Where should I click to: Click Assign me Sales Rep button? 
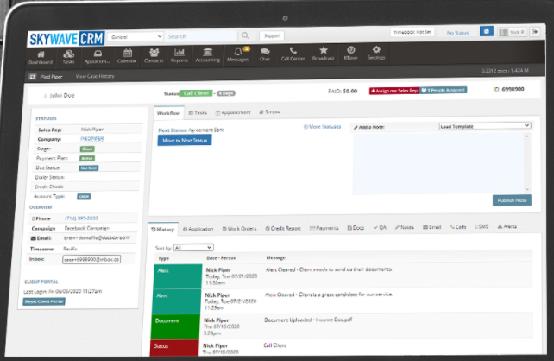click(394, 91)
